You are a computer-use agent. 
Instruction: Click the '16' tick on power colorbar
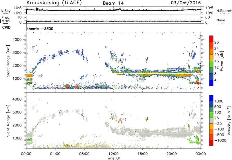coord(216,61)
